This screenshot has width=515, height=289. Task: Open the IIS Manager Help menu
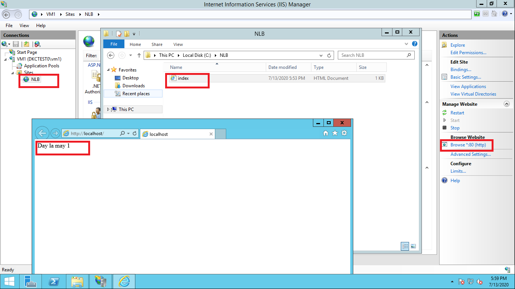click(x=41, y=26)
